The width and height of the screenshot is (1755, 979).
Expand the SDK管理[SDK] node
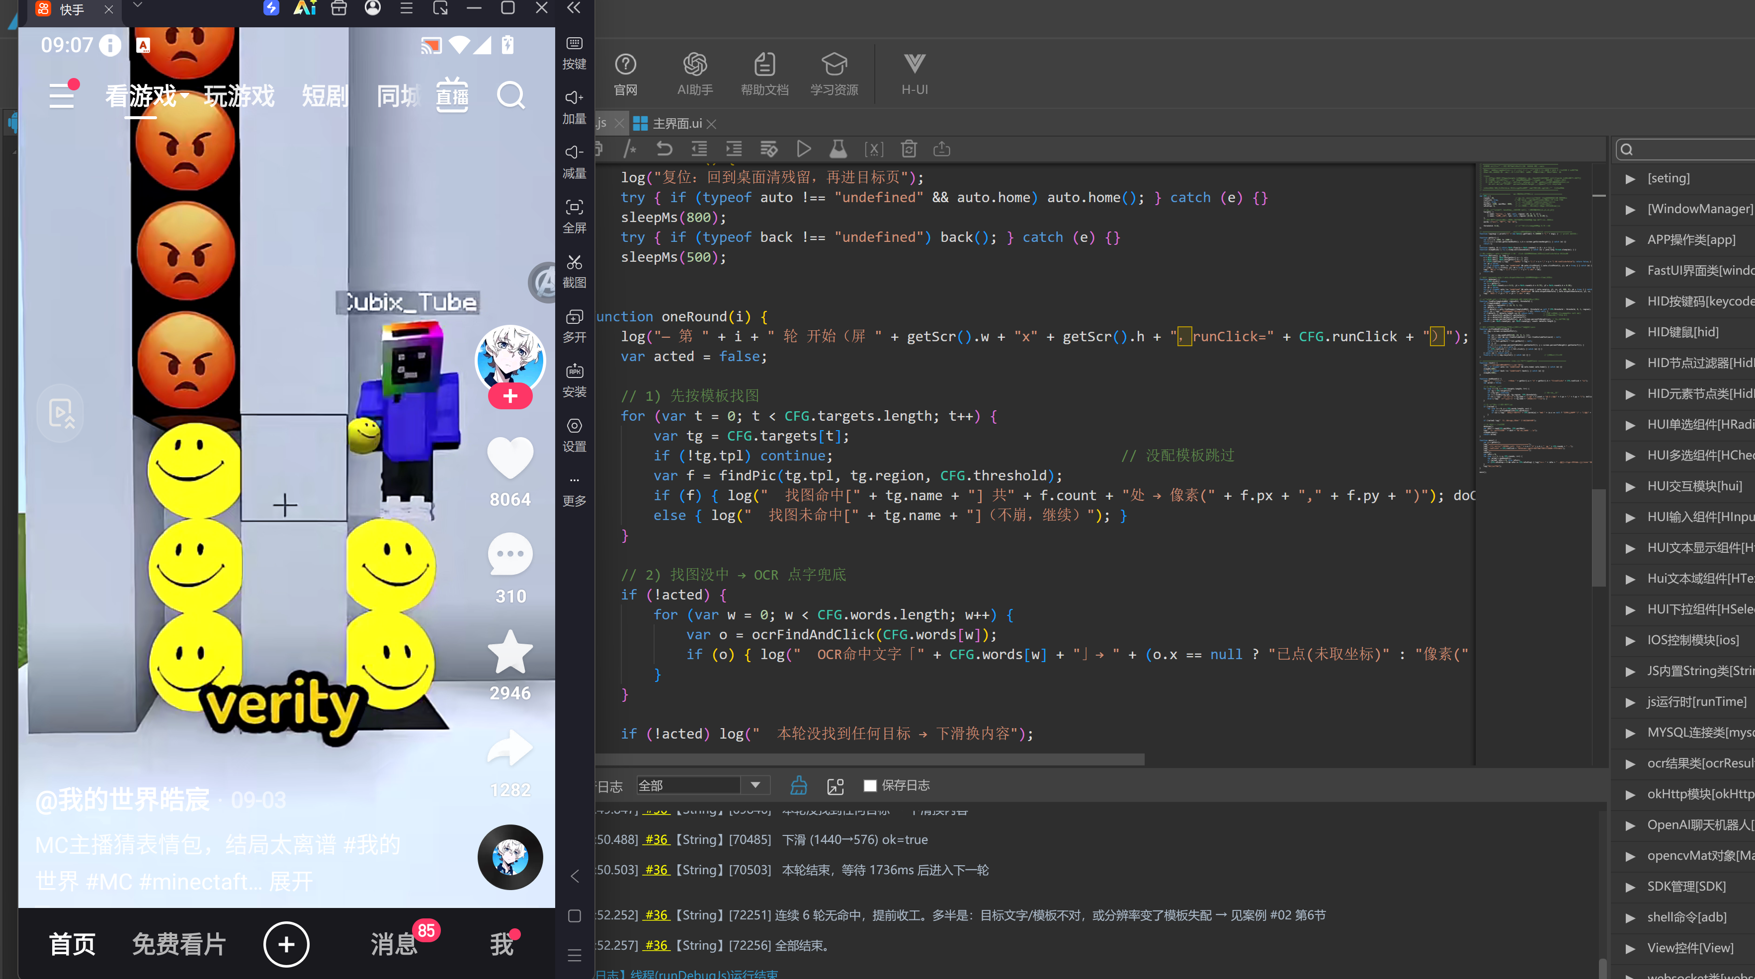click(1630, 887)
